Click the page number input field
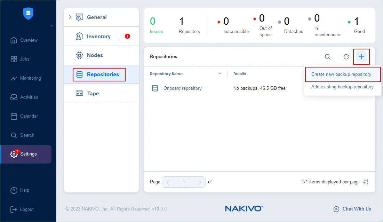 pos(184,182)
